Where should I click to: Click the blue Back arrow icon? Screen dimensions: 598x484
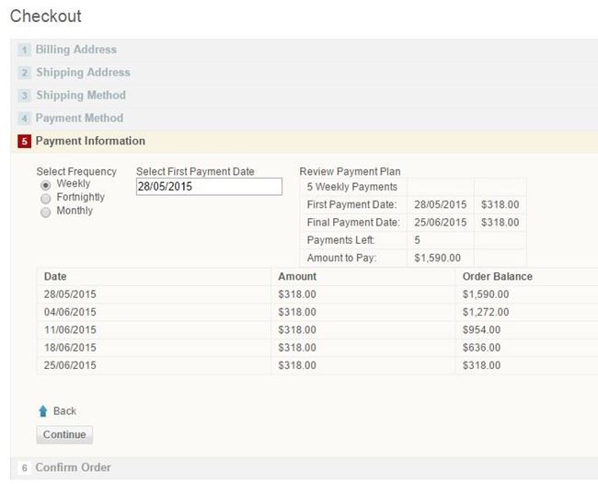[42, 411]
